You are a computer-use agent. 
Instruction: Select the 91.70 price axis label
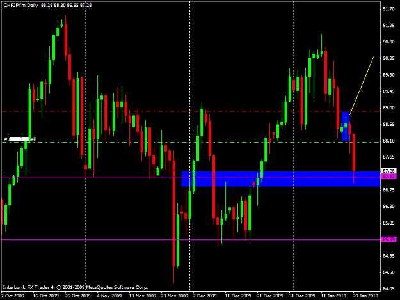pos(388,9)
